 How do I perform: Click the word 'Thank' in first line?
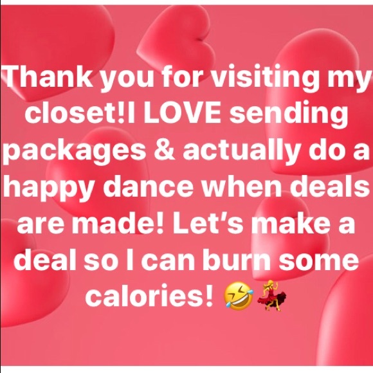(48, 75)
